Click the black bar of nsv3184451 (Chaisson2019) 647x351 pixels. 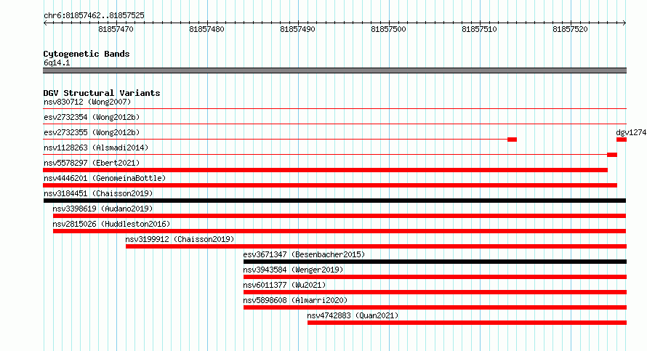pyautogui.click(x=334, y=201)
